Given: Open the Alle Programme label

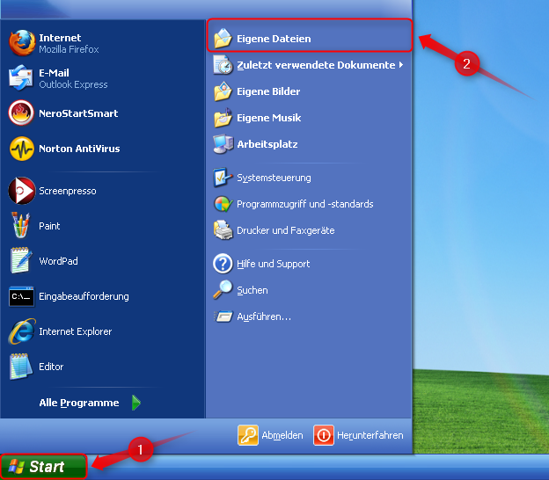Looking at the screenshot, I should tap(79, 403).
